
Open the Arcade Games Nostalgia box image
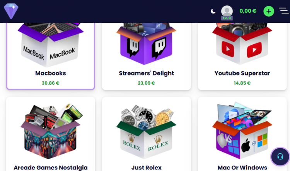point(51,131)
